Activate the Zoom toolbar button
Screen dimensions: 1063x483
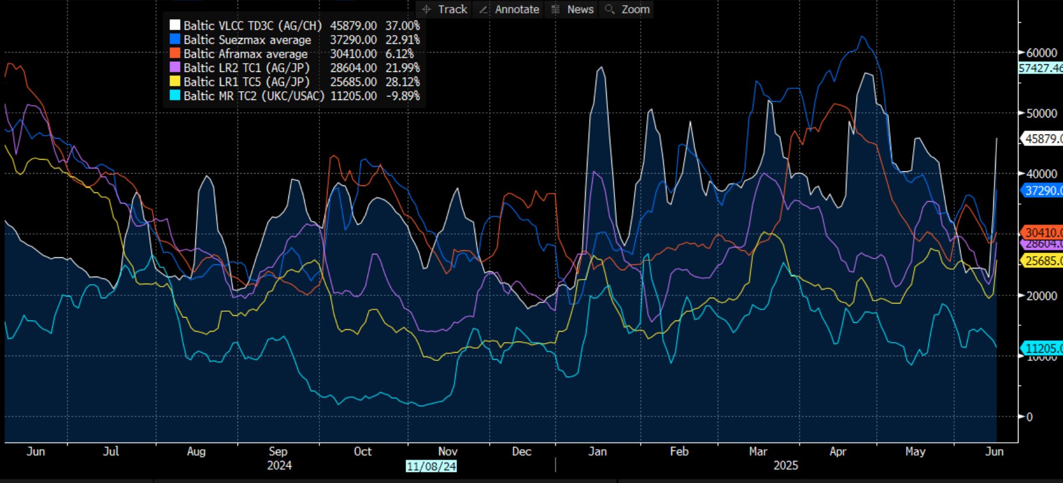click(x=627, y=9)
